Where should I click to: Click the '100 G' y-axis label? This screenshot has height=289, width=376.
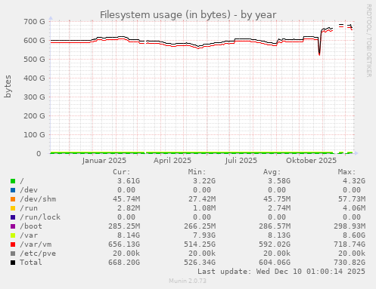click(34, 135)
